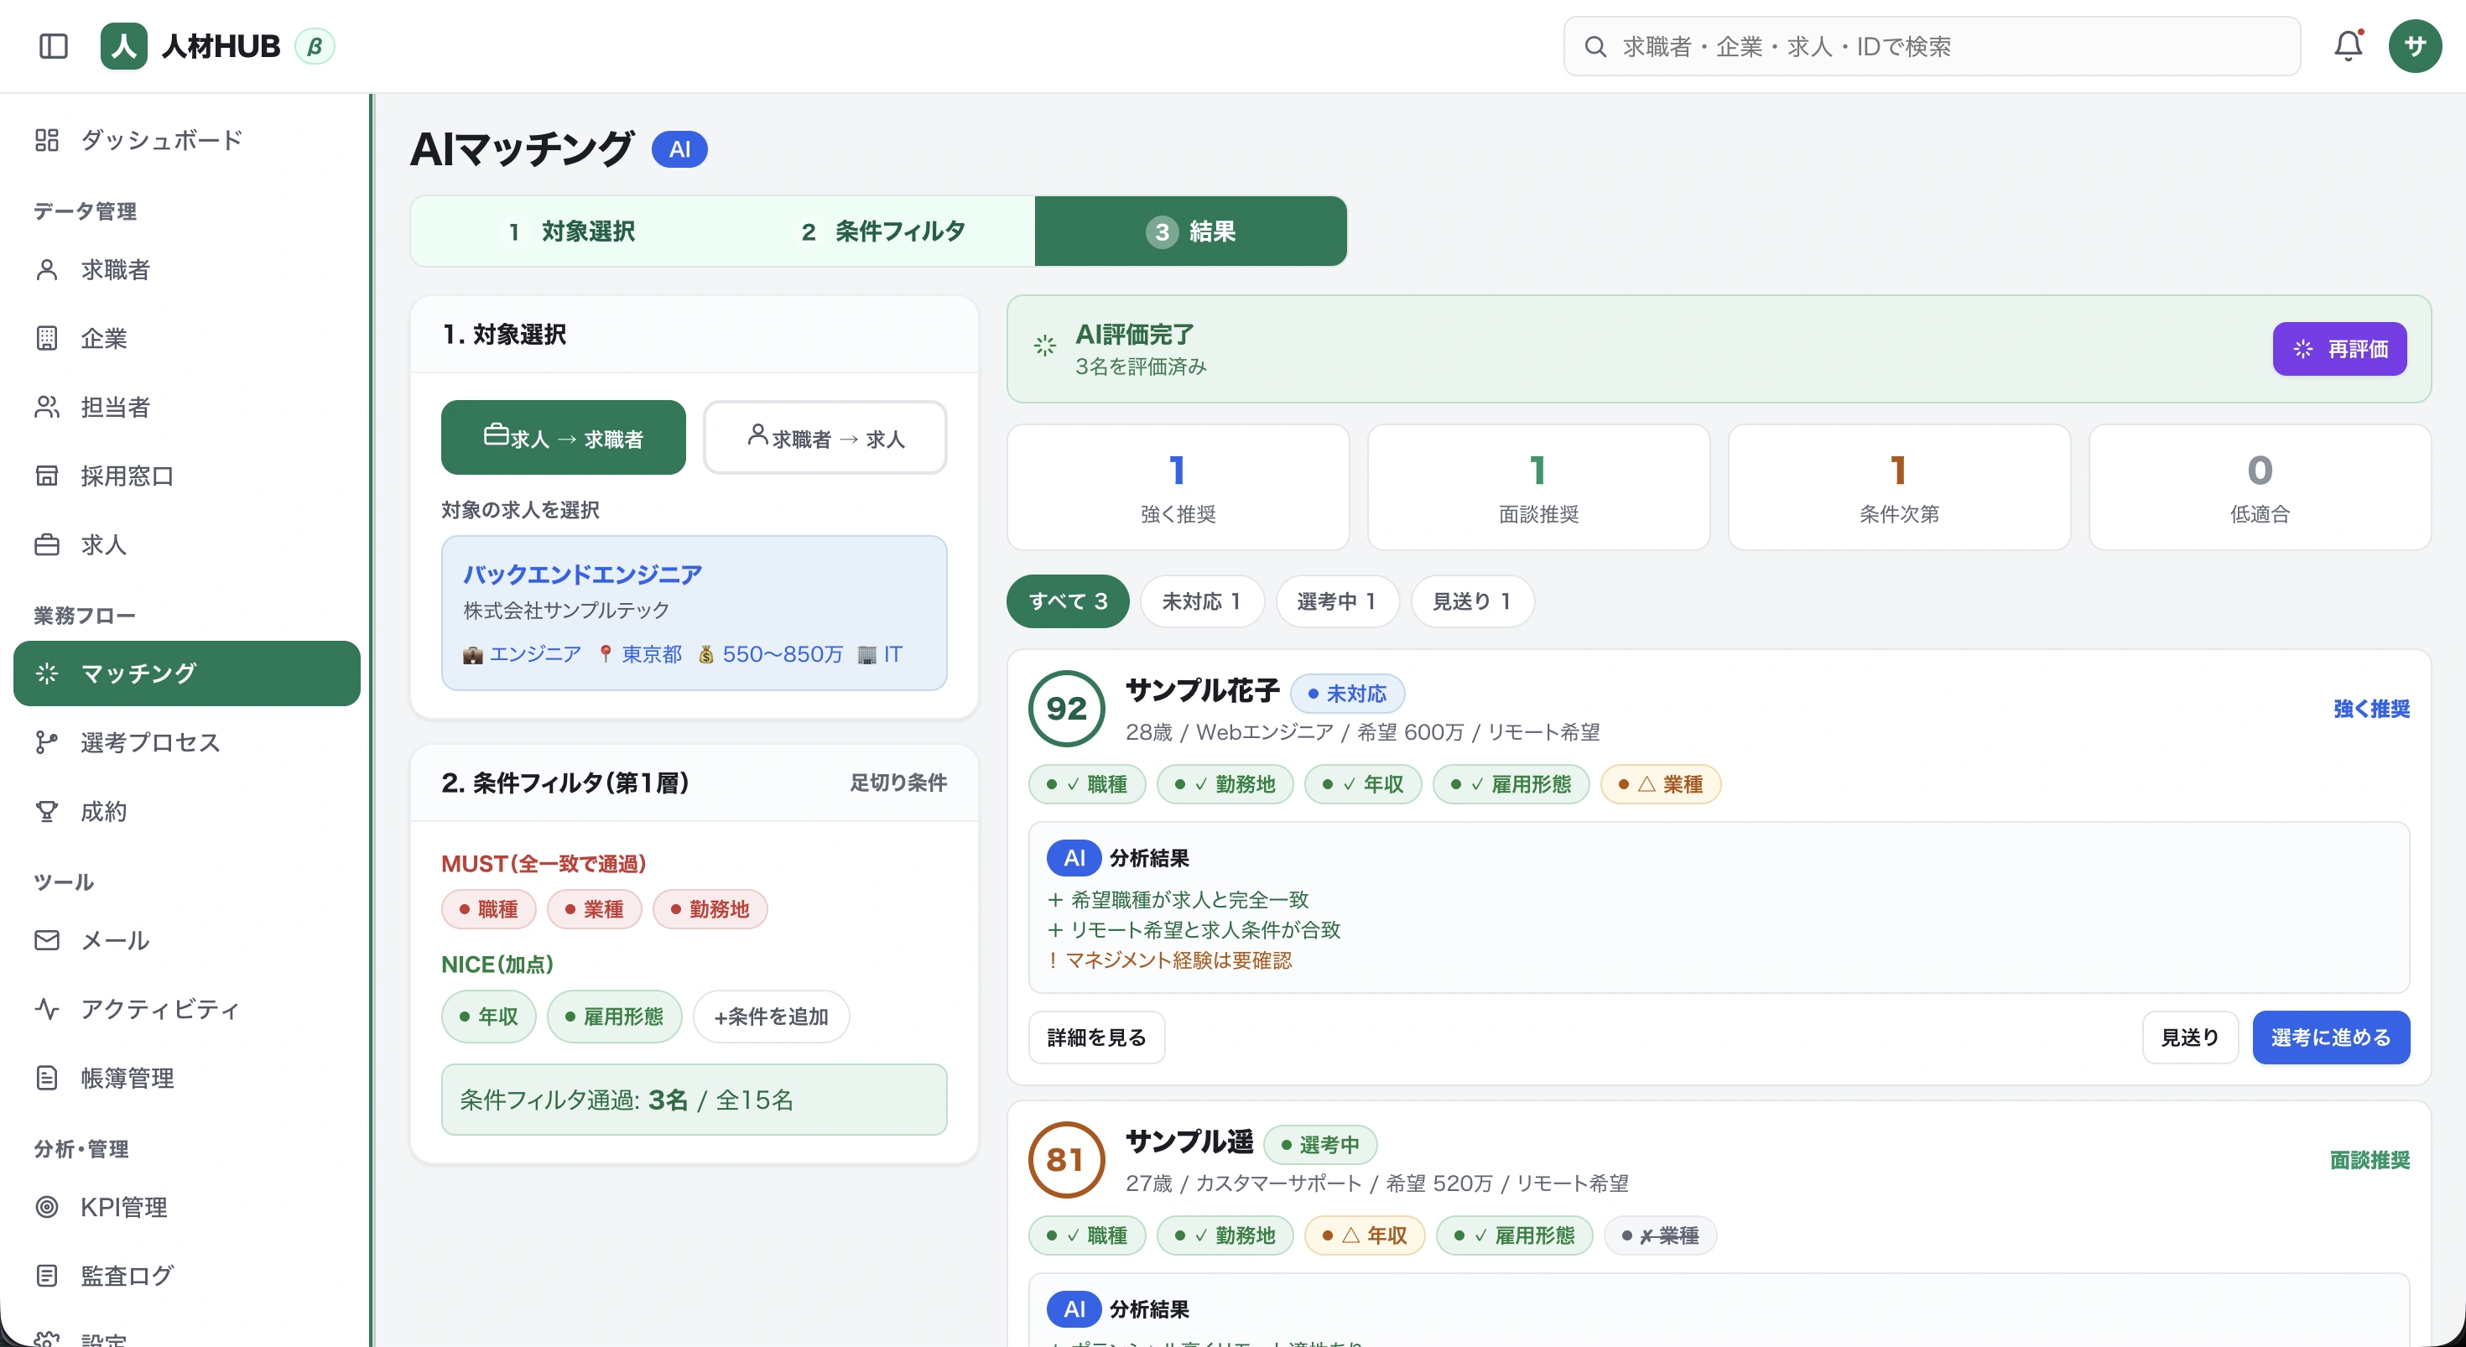Toggle the sidebar panel icon
This screenshot has height=1347, width=2466.
(54, 46)
